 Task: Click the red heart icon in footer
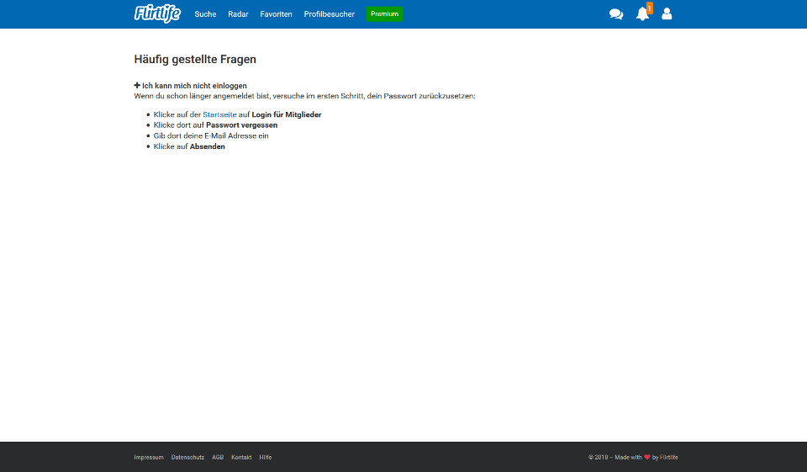tap(647, 458)
